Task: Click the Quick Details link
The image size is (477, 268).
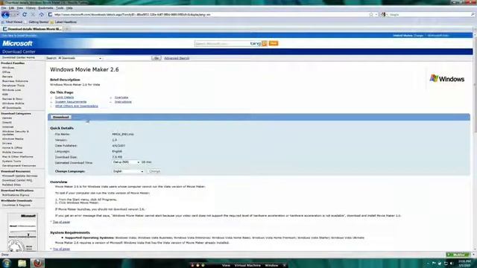Action: (65, 98)
